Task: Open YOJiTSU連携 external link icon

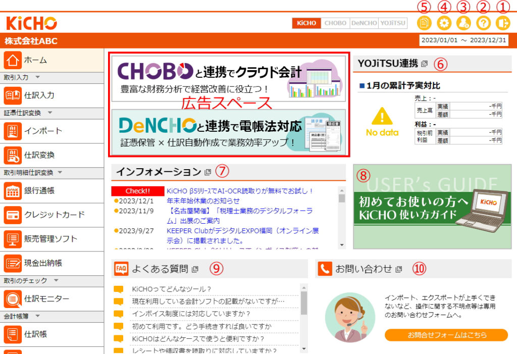Action: (424, 63)
